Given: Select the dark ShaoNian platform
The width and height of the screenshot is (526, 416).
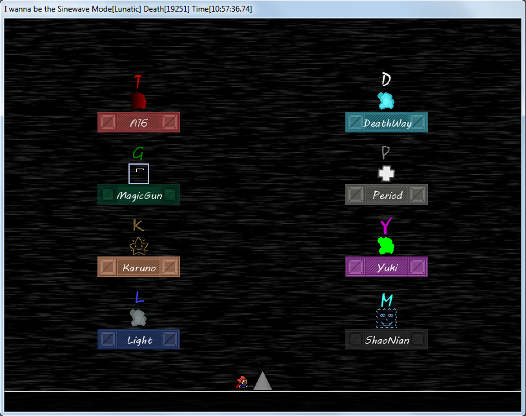Looking at the screenshot, I should coord(387,339).
